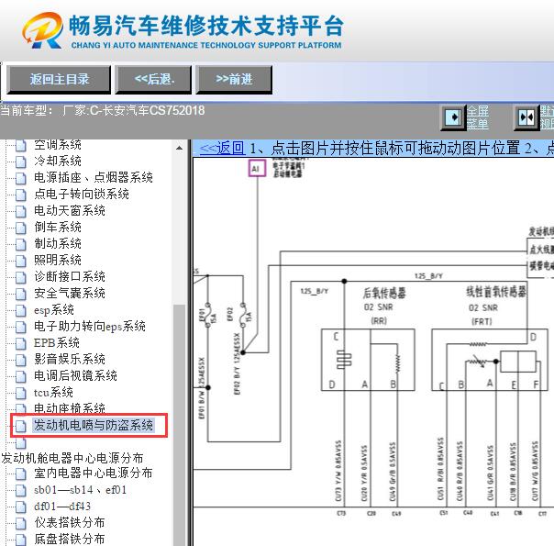Open tcu系统 entry
This screenshot has width=554, height=546.
tap(53, 392)
